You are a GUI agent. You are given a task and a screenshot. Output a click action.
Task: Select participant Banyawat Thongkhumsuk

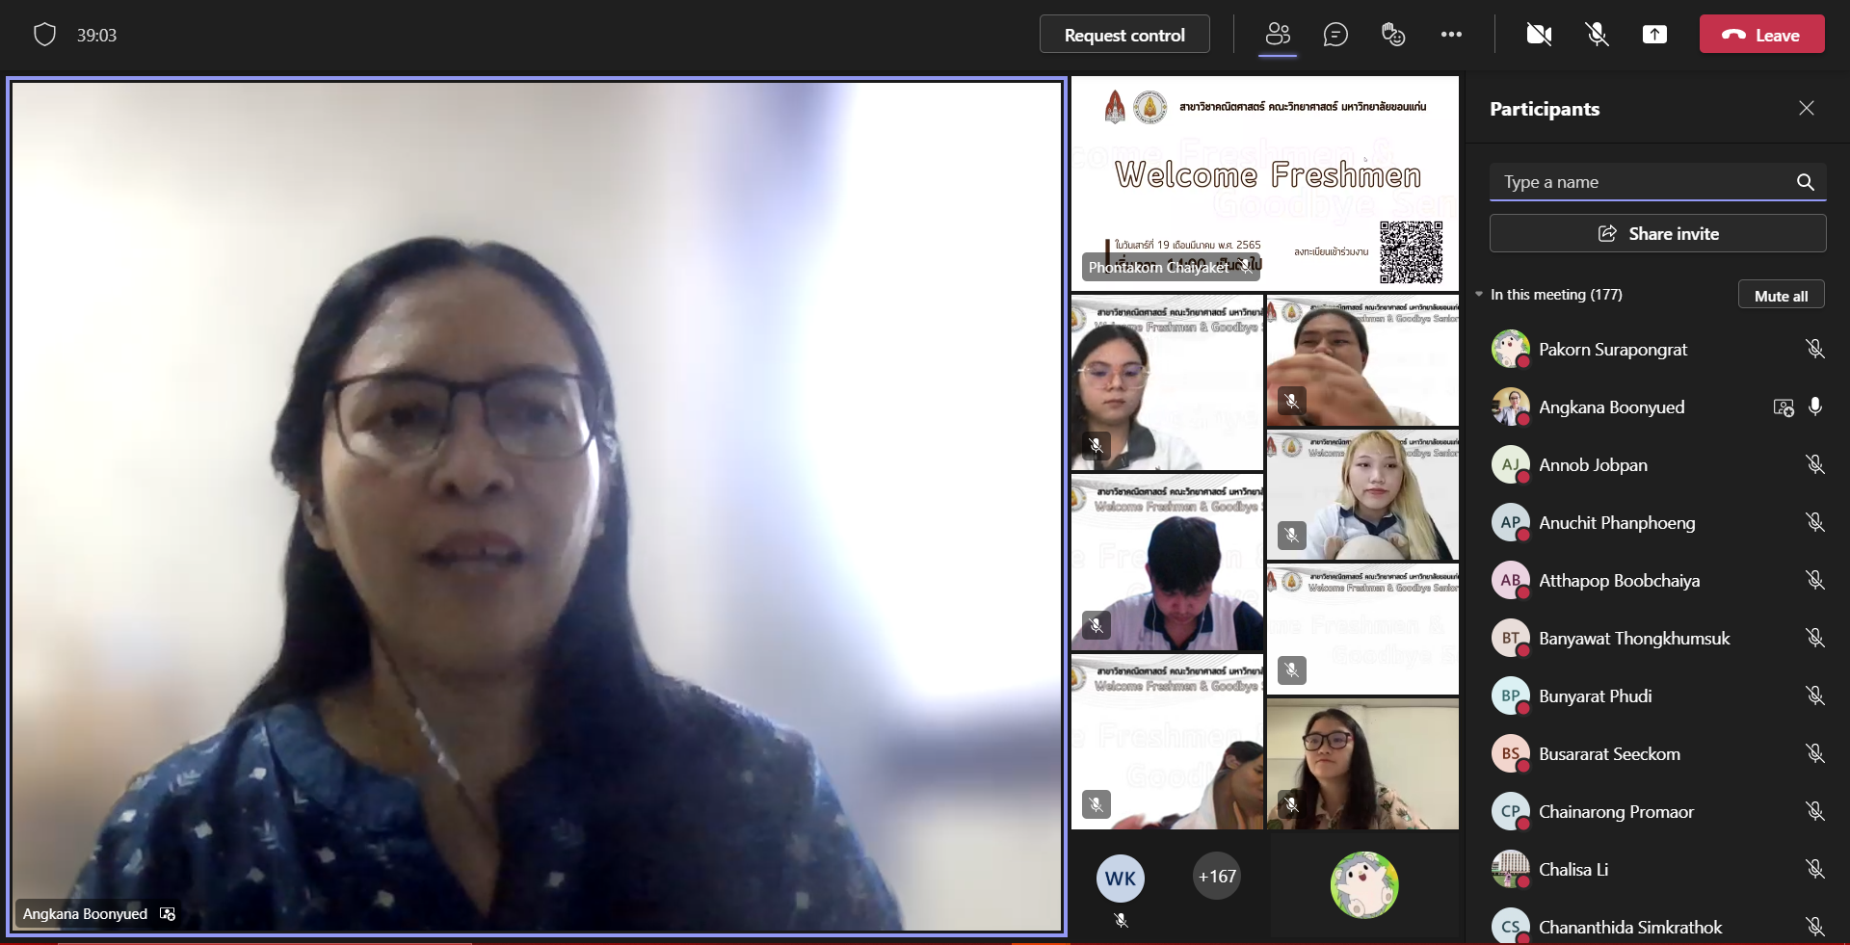tap(1657, 638)
